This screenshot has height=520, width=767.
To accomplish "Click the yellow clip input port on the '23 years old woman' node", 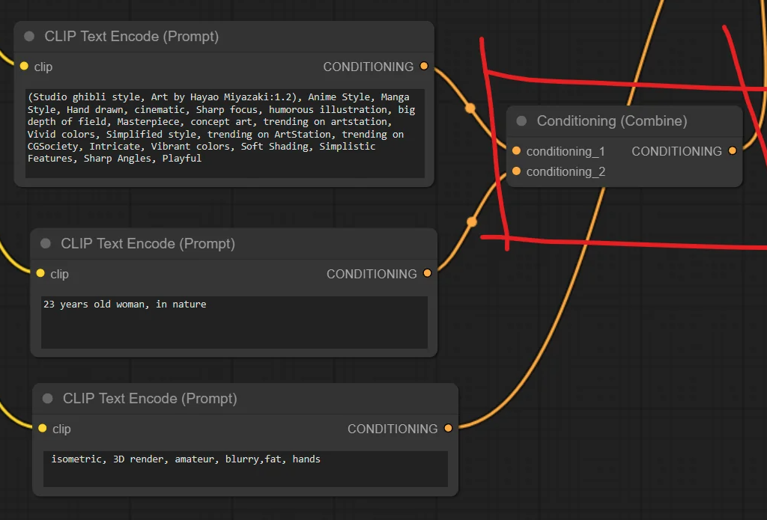I will click(40, 273).
